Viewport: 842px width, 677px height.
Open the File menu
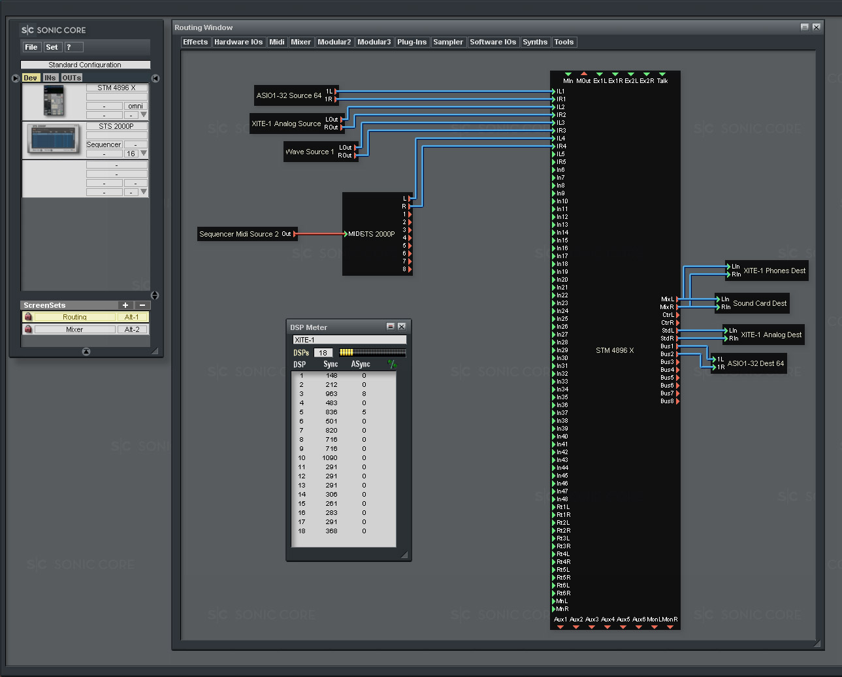point(31,47)
